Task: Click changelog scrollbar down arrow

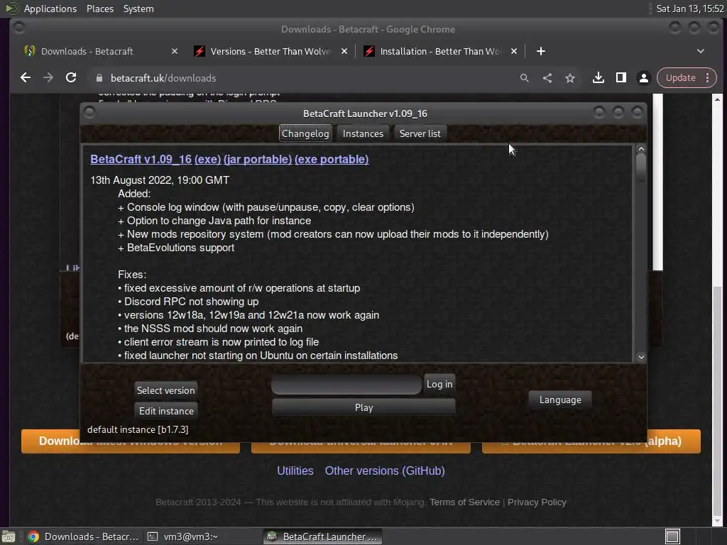Action: 641,357
